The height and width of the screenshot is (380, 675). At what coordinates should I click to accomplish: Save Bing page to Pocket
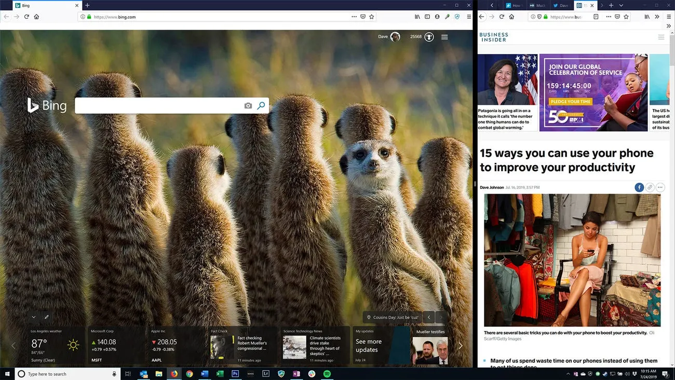[x=363, y=17]
